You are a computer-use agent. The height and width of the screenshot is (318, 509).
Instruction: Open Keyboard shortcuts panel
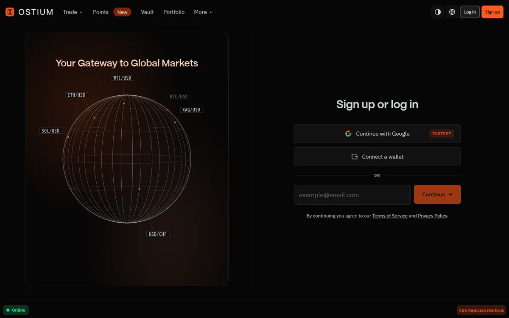pos(481,310)
